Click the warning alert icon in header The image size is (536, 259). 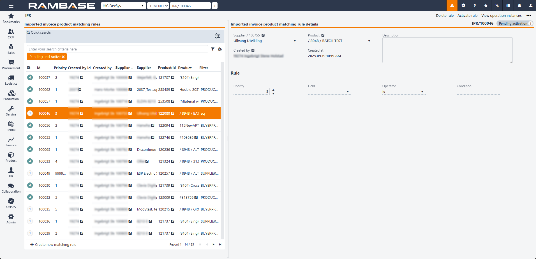click(452, 6)
